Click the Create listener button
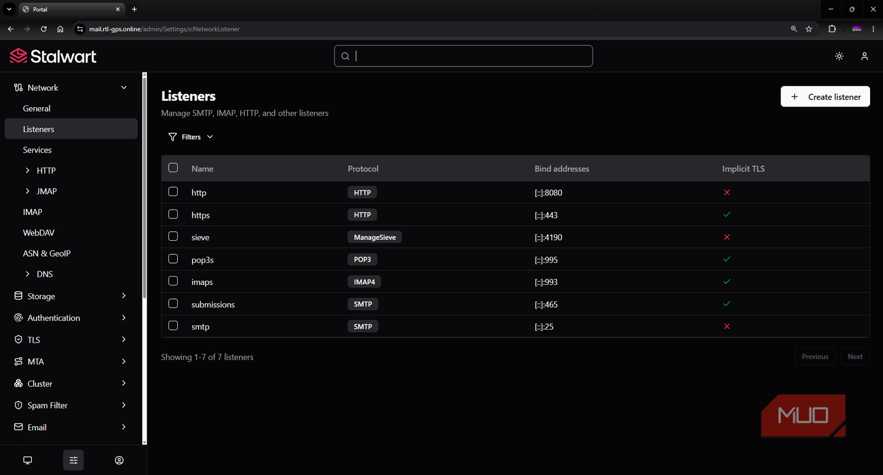The height and width of the screenshot is (475, 883). pos(825,97)
